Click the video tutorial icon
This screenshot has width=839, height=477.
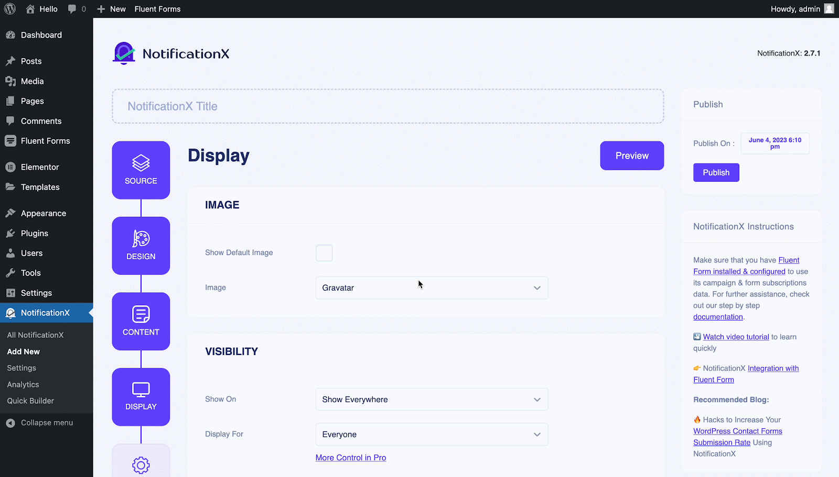point(697,337)
